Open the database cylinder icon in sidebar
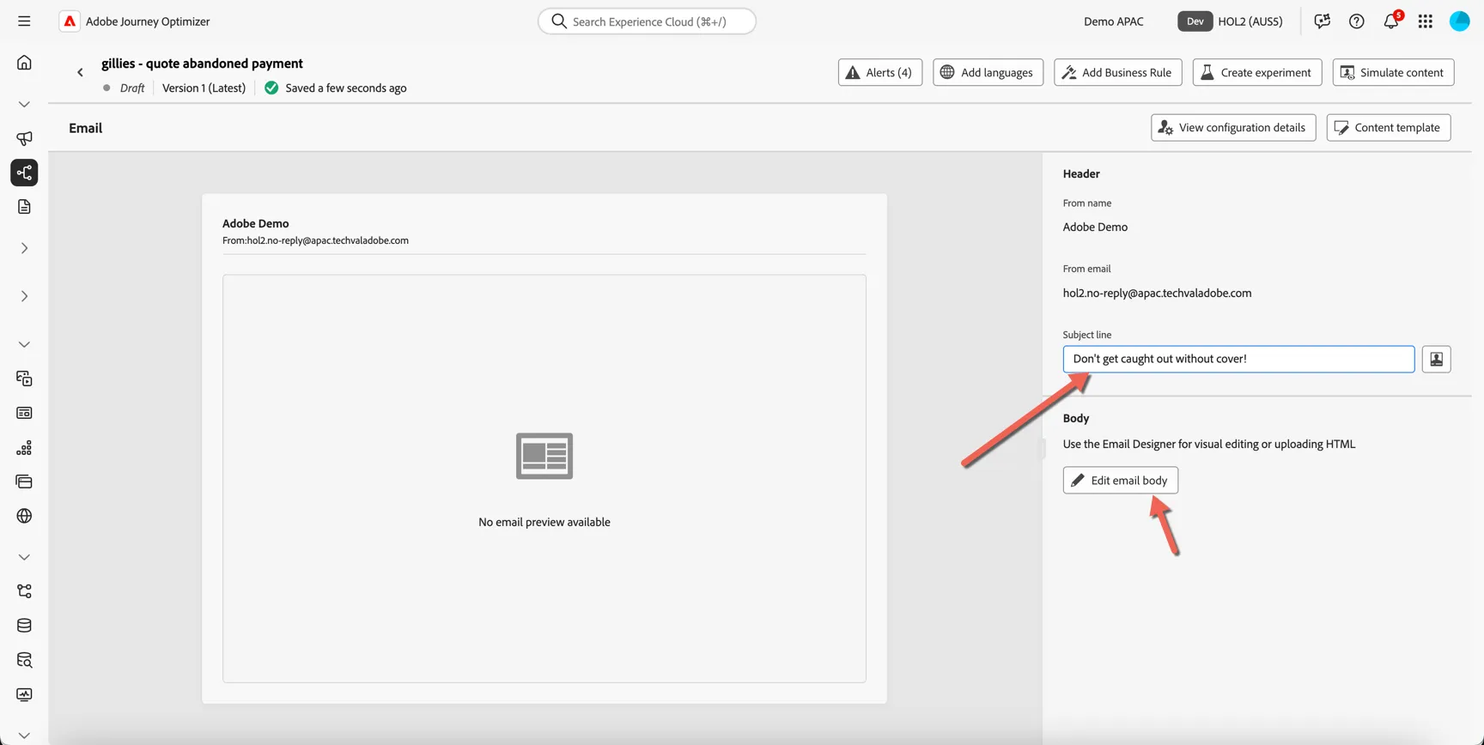 [x=24, y=626]
